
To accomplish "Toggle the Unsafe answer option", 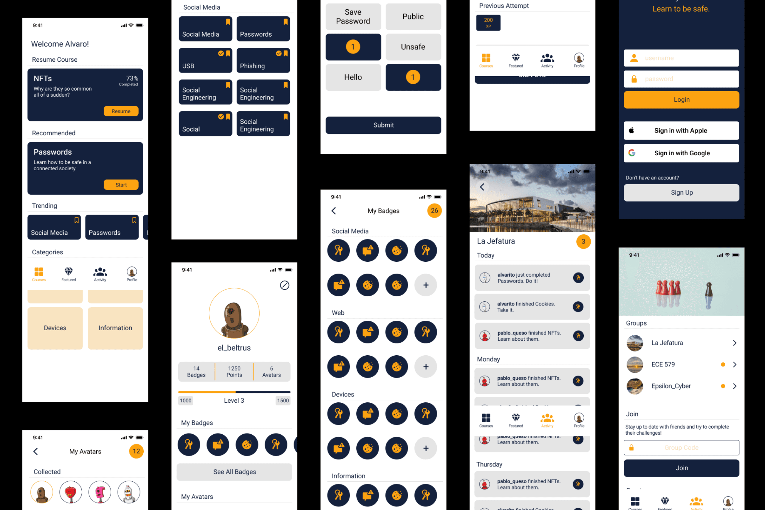I will 413,47.
